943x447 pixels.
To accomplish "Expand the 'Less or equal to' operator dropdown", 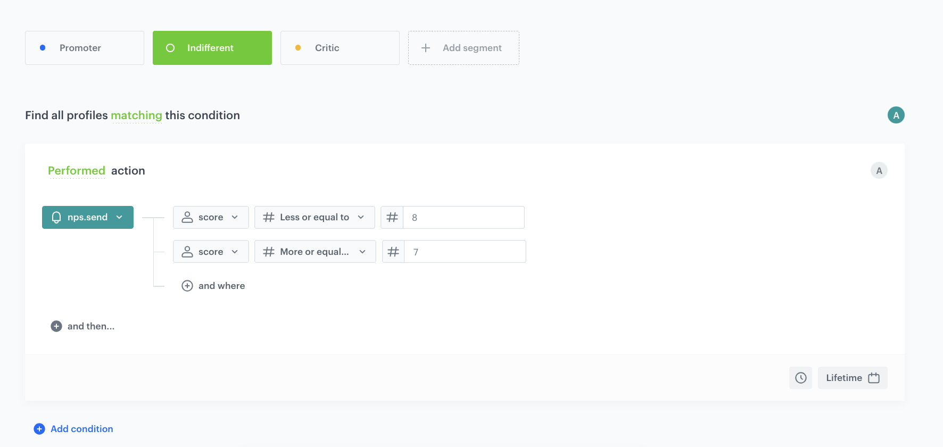I will pyautogui.click(x=315, y=217).
